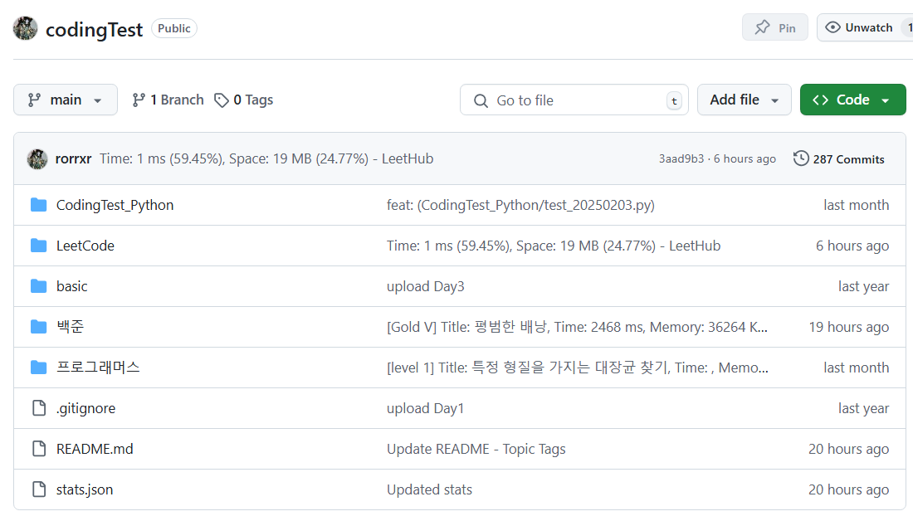Open the main branch selector dropdown
This screenshot has height=521, width=913.
click(x=66, y=100)
